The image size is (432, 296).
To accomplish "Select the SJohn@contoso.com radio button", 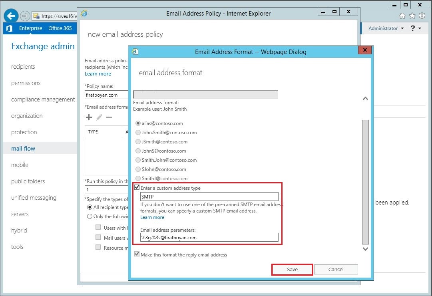I will coord(138,169).
